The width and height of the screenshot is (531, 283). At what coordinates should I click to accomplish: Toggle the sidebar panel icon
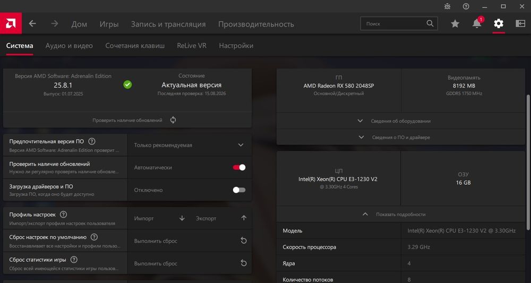tap(520, 23)
